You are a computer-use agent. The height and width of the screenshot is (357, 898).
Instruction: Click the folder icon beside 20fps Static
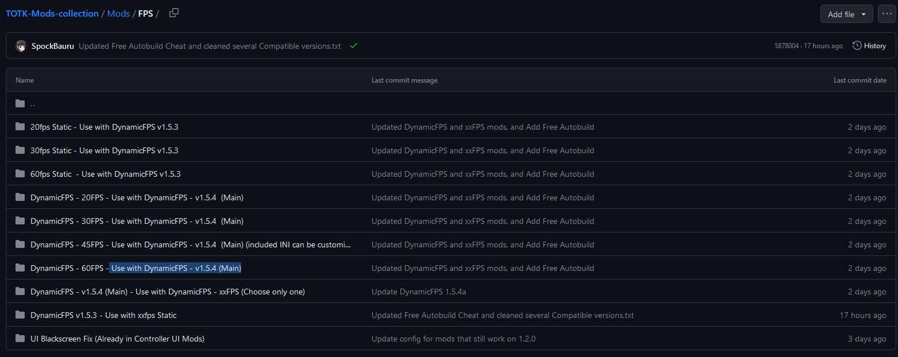(x=20, y=126)
